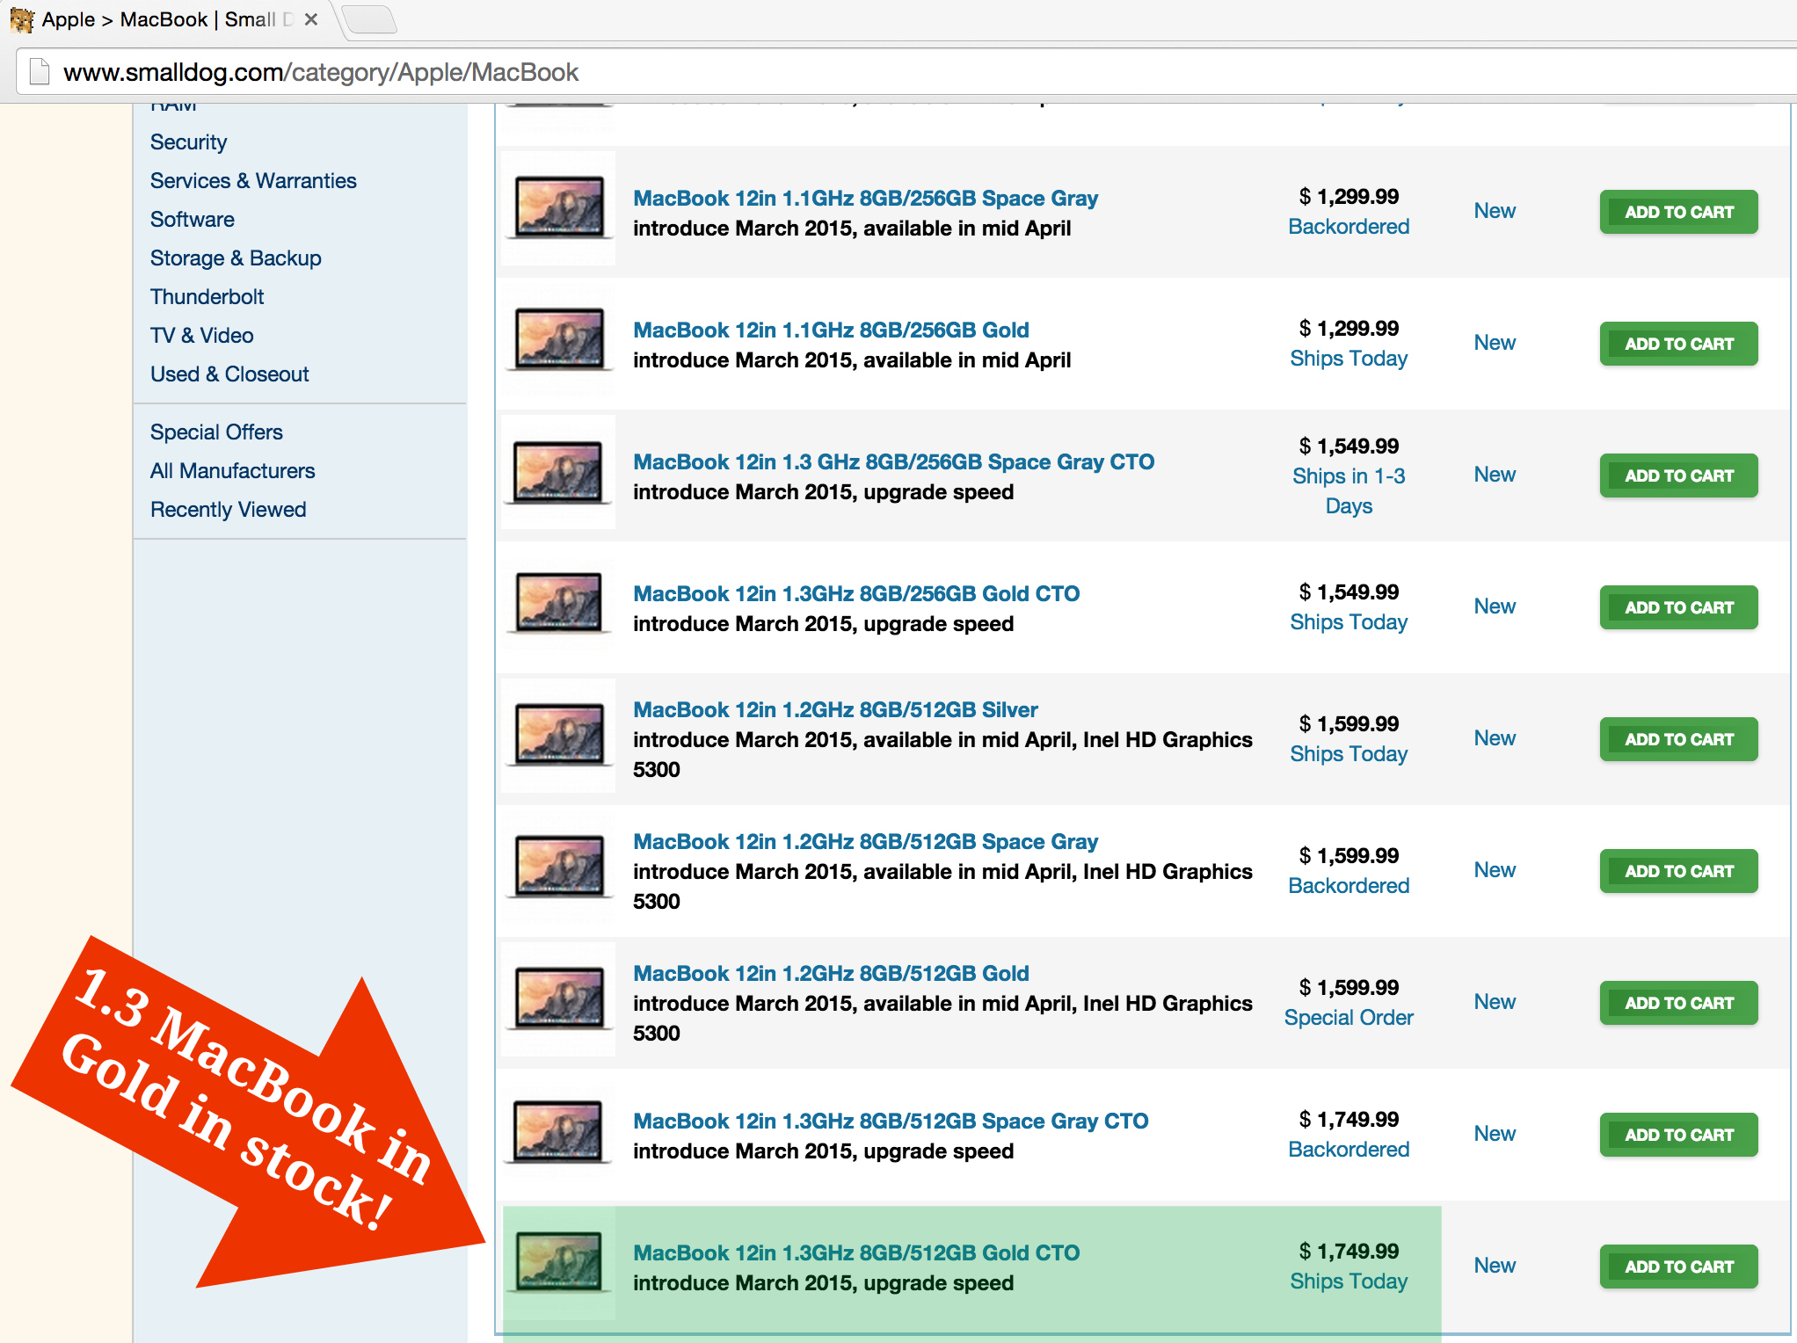Add MacBook 1.1GHz 256GB Gold to cart
Viewport: 1797px width, 1343px height.
[1677, 344]
